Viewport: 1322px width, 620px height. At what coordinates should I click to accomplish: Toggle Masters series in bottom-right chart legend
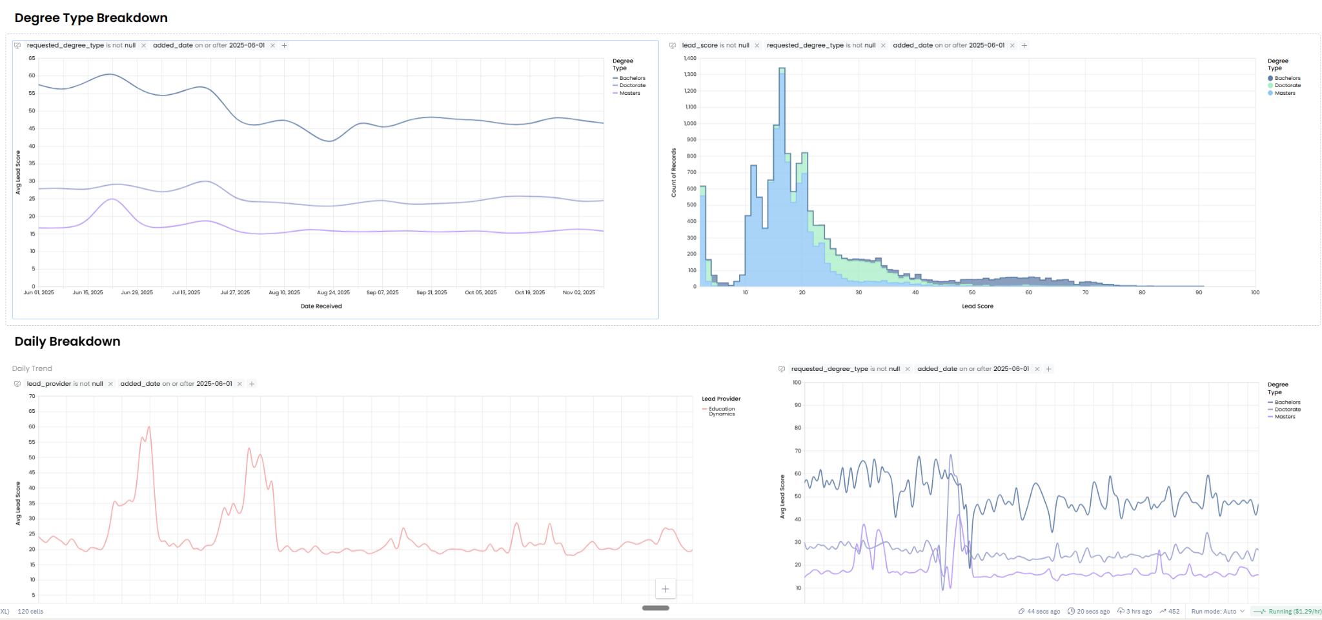tap(1285, 417)
